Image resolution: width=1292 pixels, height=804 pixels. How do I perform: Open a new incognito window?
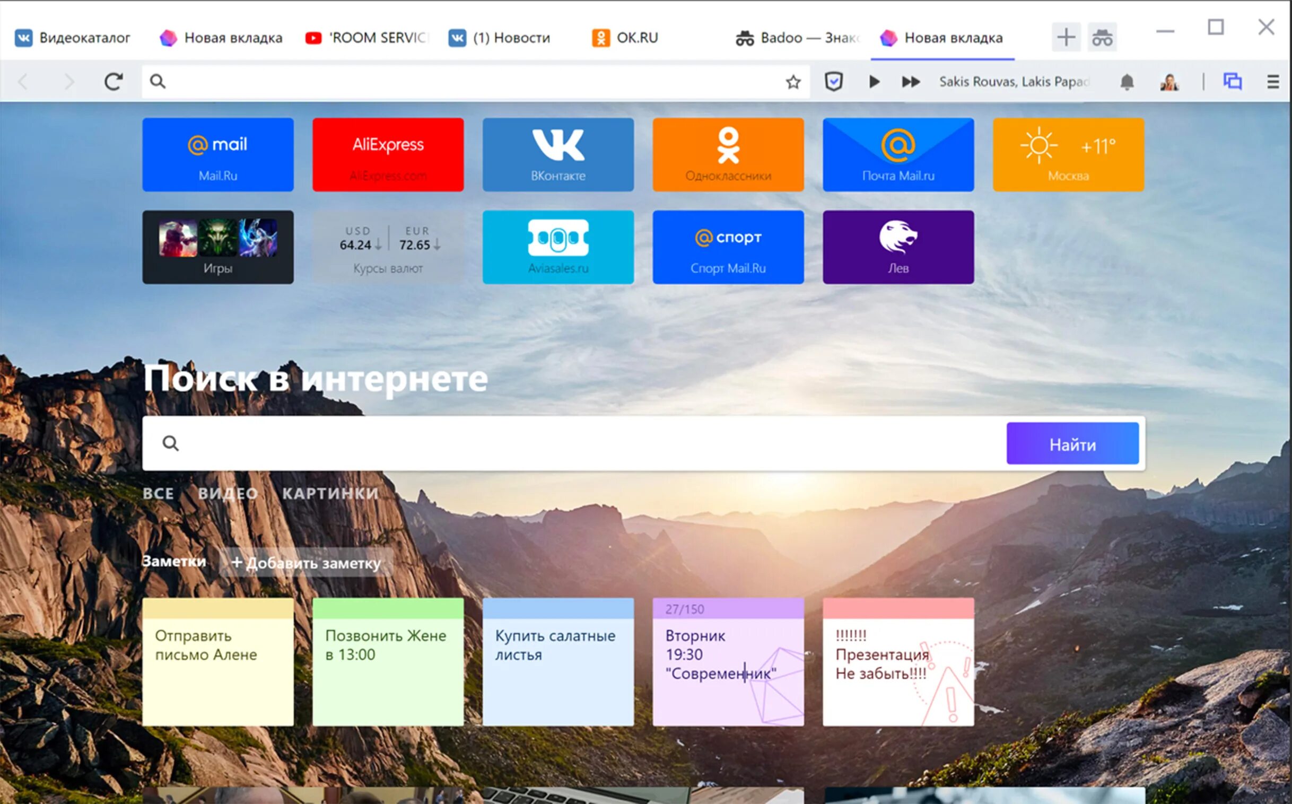[1102, 38]
